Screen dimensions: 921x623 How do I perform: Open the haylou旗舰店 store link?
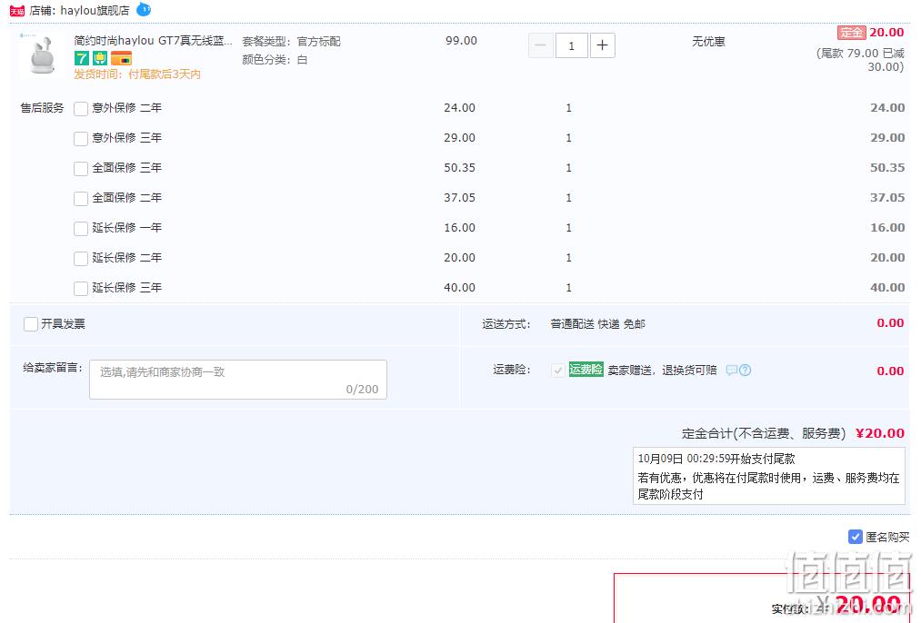pos(95,11)
